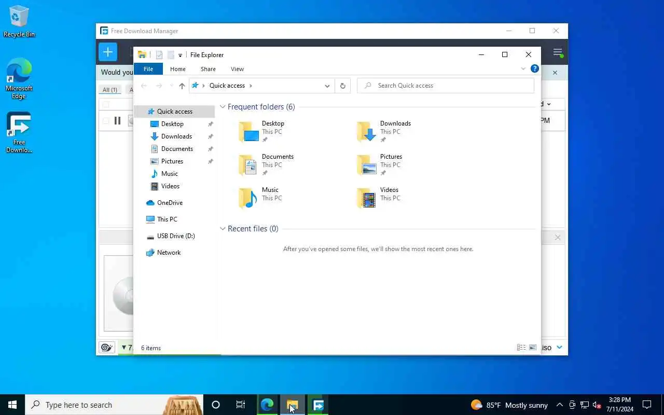This screenshot has height=415, width=664.
Task: Click into the Search Quick access field
Action: [446, 86]
